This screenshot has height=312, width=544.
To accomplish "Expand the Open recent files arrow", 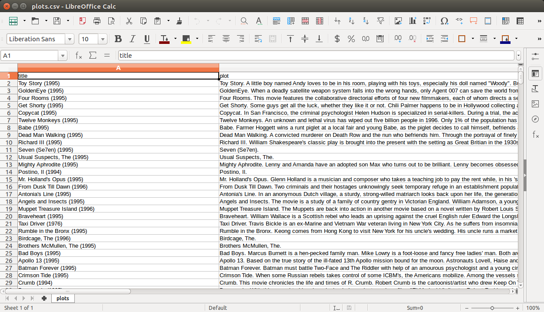I will click(x=46, y=21).
